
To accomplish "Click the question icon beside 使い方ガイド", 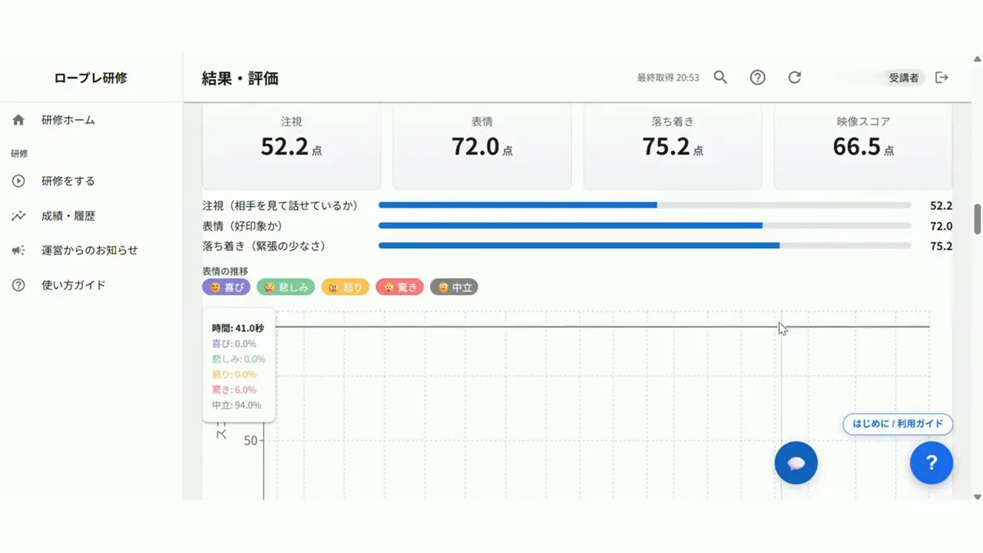I will coord(18,285).
